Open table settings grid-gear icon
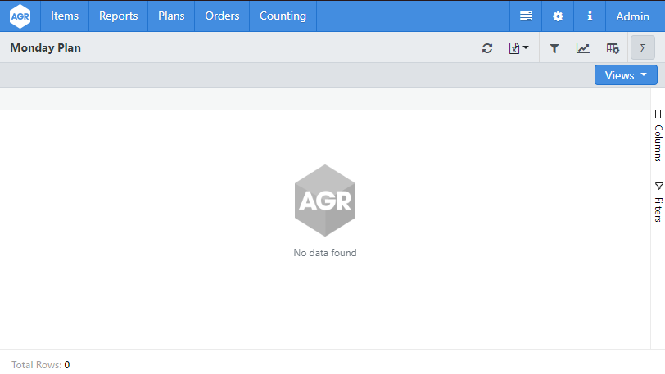This screenshot has height=374, width=665. (x=613, y=48)
